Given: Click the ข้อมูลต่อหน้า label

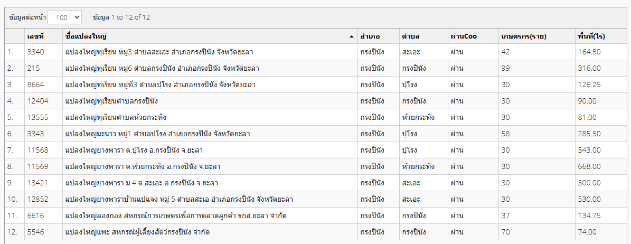Looking at the screenshot, I should pos(27,17).
